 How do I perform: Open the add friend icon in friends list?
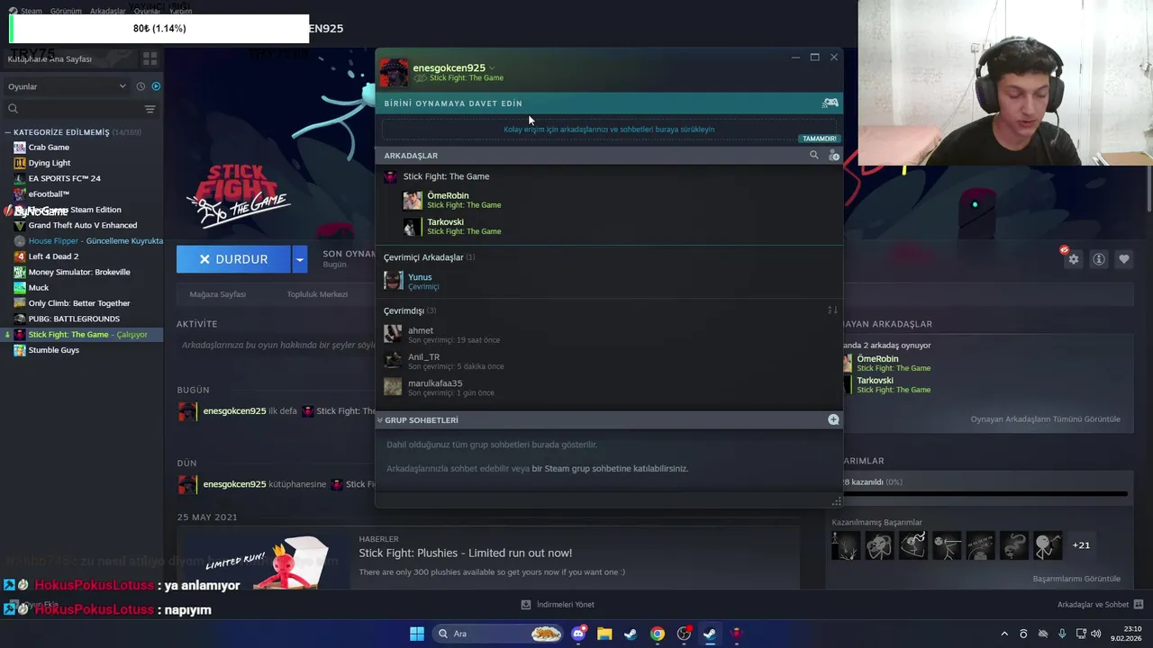[833, 156]
